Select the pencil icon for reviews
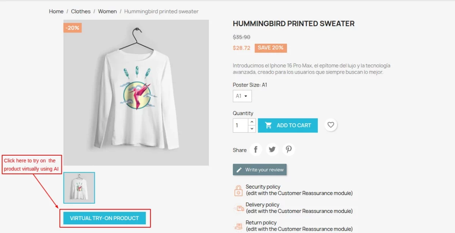This screenshot has height=233, width=455. click(x=238, y=169)
